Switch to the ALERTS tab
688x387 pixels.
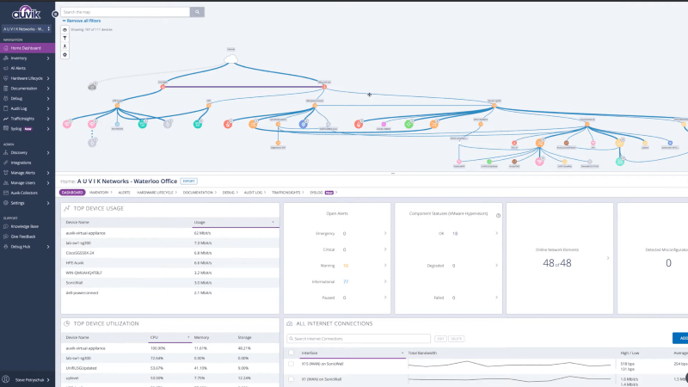pos(124,193)
